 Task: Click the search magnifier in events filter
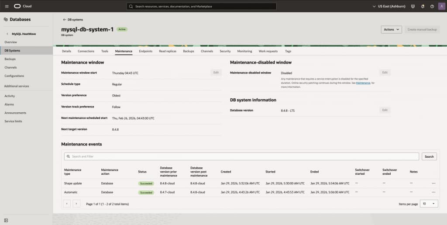click(69, 156)
